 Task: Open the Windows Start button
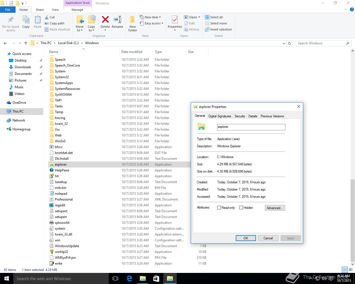(x=7, y=278)
